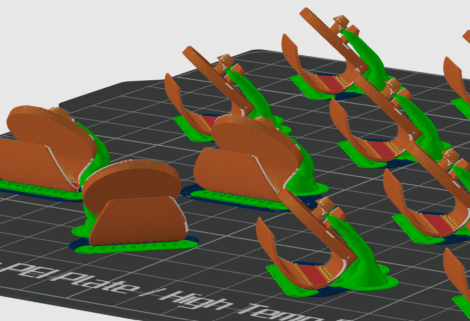Image resolution: width=470 pixels, height=321 pixels.
Task: Click the small clip atop the front-most hook
Action: tap(324, 207)
